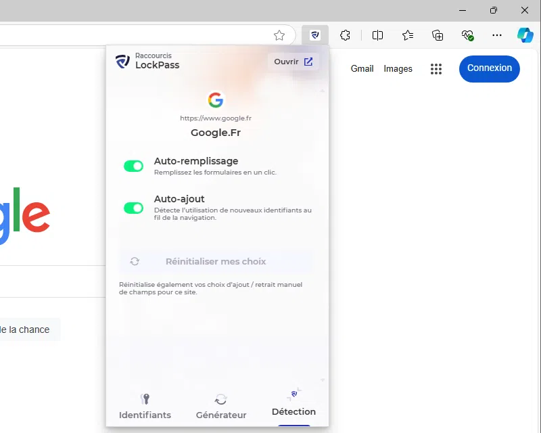Click the Google G site icon
This screenshot has height=433, width=541.
pyautogui.click(x=216, y=99)
